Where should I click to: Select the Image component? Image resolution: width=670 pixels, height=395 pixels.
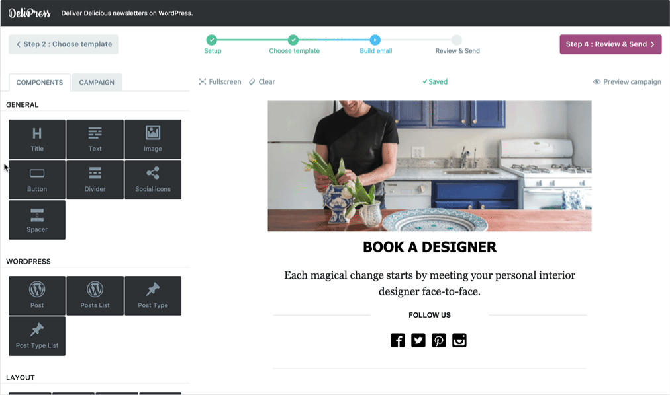[x=153, y=139]
